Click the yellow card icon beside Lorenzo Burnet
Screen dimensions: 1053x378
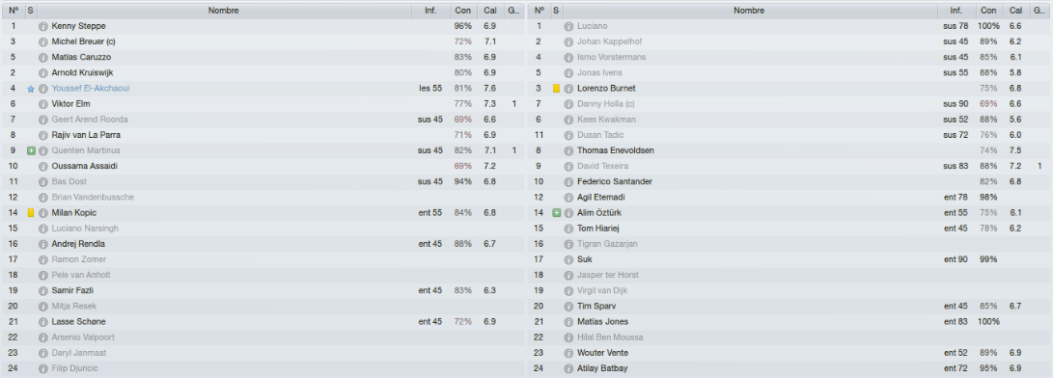(556, 89)
